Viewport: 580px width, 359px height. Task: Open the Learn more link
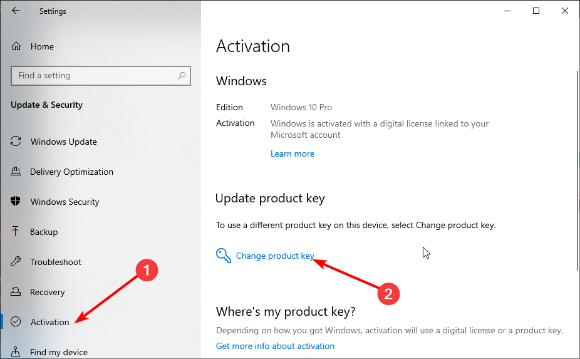293,153
